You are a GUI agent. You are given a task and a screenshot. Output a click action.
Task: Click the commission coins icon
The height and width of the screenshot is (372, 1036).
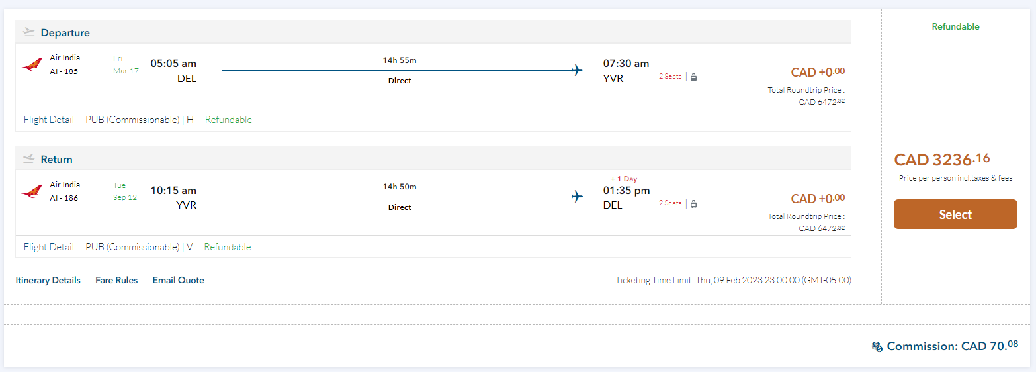click(877, 346)
